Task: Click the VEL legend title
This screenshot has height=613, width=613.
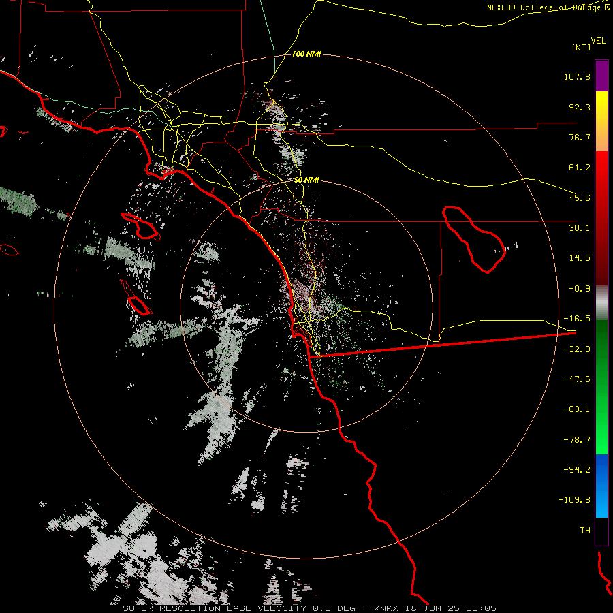Action: click(598, 41)
